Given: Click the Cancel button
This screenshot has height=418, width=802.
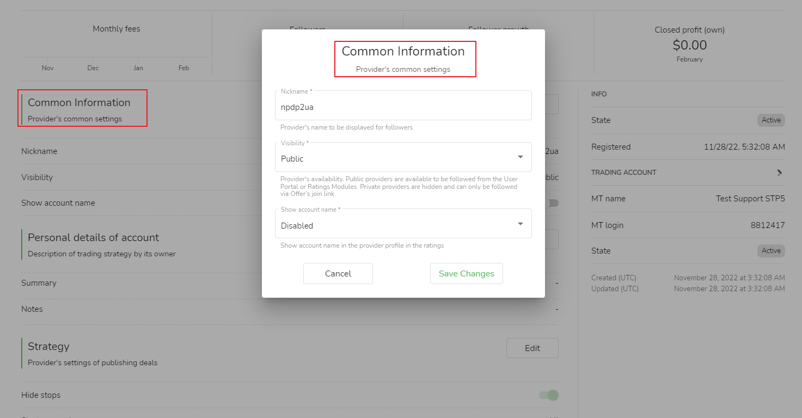Looking at the screenshot, I should point(338,274).
